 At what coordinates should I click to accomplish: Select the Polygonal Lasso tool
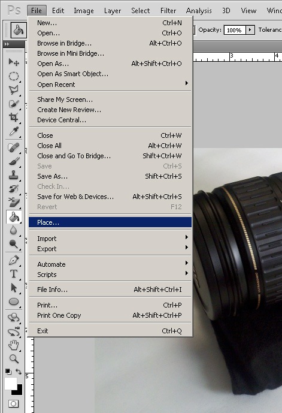[14, 90]
